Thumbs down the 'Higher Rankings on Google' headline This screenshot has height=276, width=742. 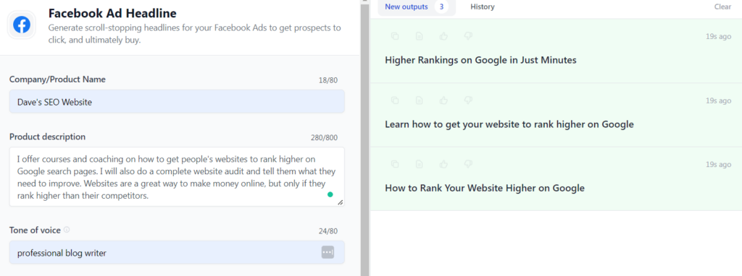(x=469, y=36)
